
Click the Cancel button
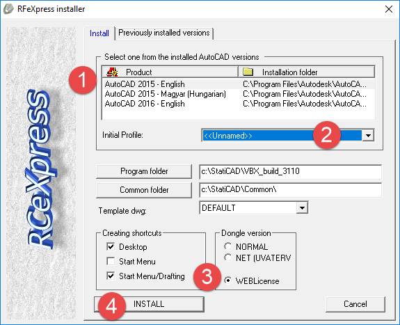[355, 304]
